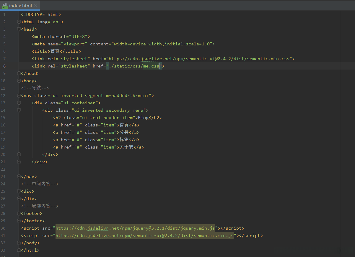Fold the secondary menu div at line 14
This screenshot has height=257, width=355.
(19, 110)
